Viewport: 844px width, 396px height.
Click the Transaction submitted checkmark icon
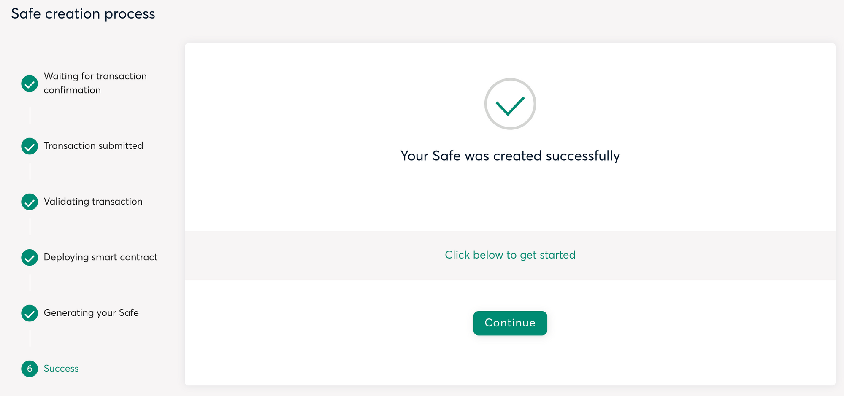pos(30,146)
